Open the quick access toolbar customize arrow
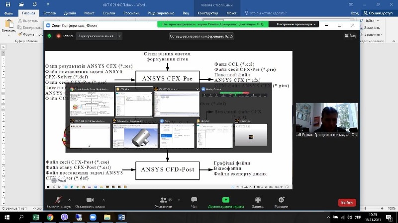 [48, 4]
